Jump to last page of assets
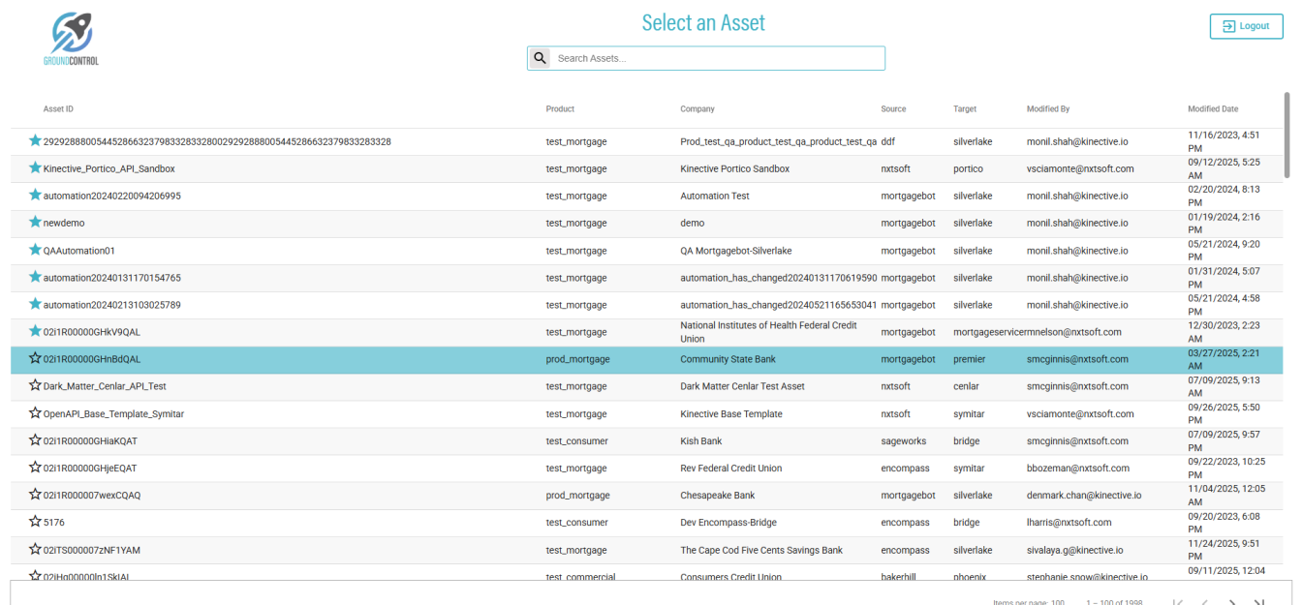1302x605 pixels. click(1259, 603)
